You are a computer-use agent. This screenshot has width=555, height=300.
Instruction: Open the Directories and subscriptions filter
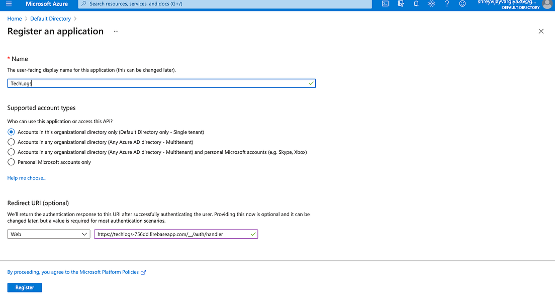coord(400,4)
